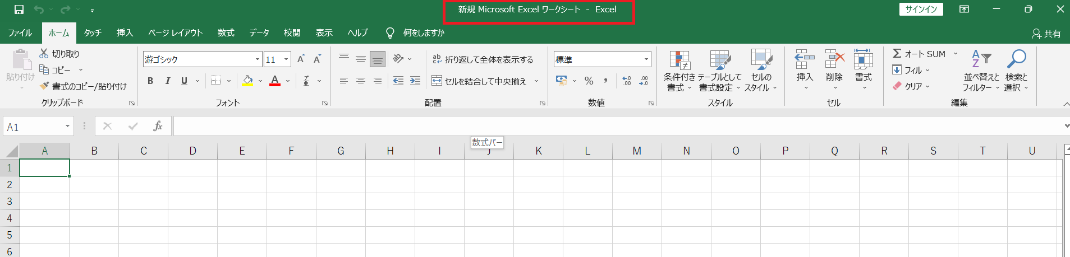Open テーブルとして書式設定 menu
1070x257 pixels.
pyautogui.click(x=720, y=71)
